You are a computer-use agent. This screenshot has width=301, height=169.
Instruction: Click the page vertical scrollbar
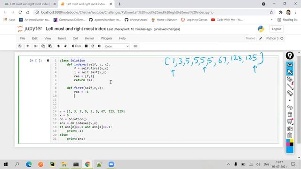point(299,100)
